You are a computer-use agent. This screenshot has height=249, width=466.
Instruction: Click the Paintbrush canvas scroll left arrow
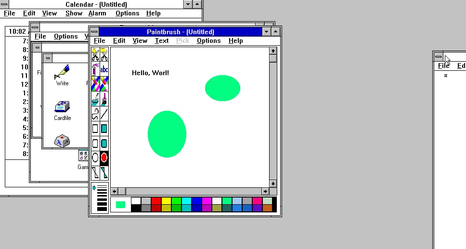tap(115, 191)
